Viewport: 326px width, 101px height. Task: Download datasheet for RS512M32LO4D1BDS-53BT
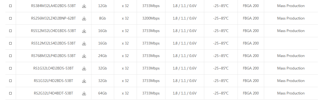click(x=84, y=31)
